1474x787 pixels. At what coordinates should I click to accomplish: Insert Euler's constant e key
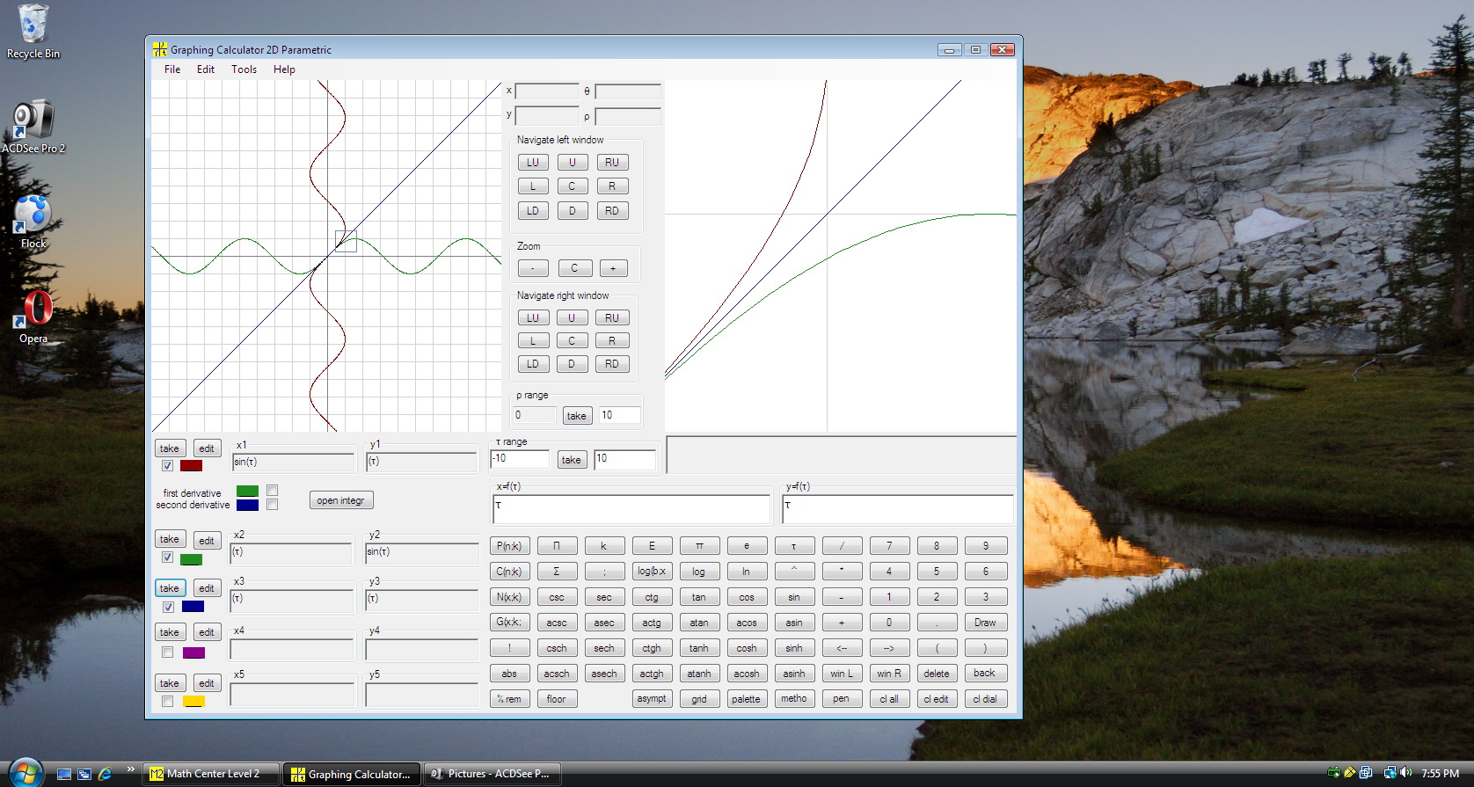click(x=747, y=546)
